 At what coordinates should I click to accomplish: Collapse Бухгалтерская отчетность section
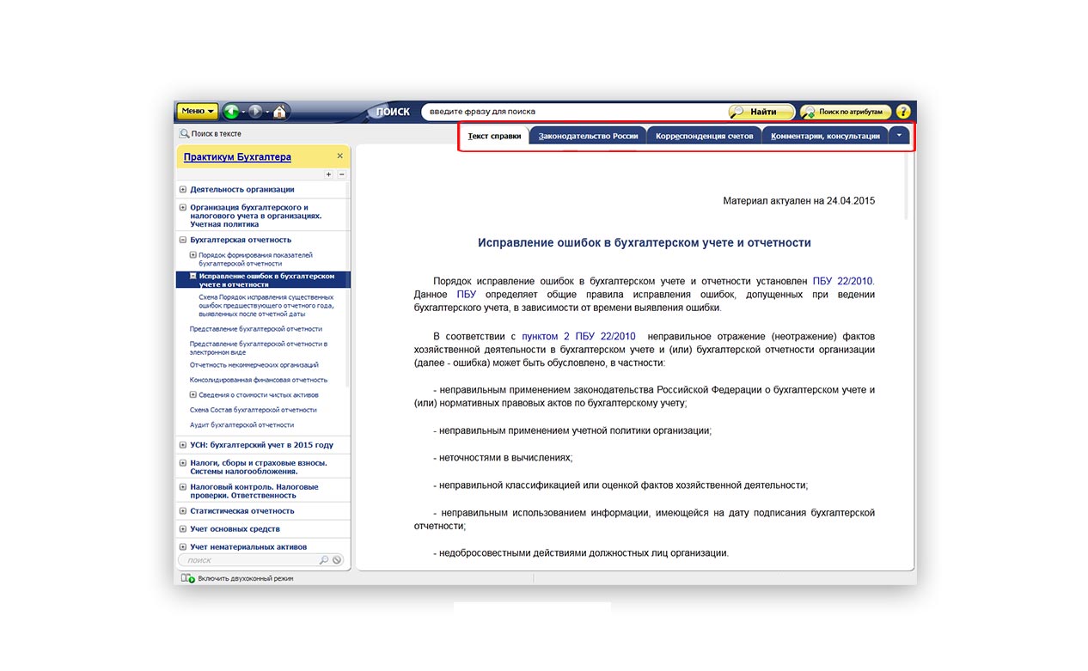182,240
